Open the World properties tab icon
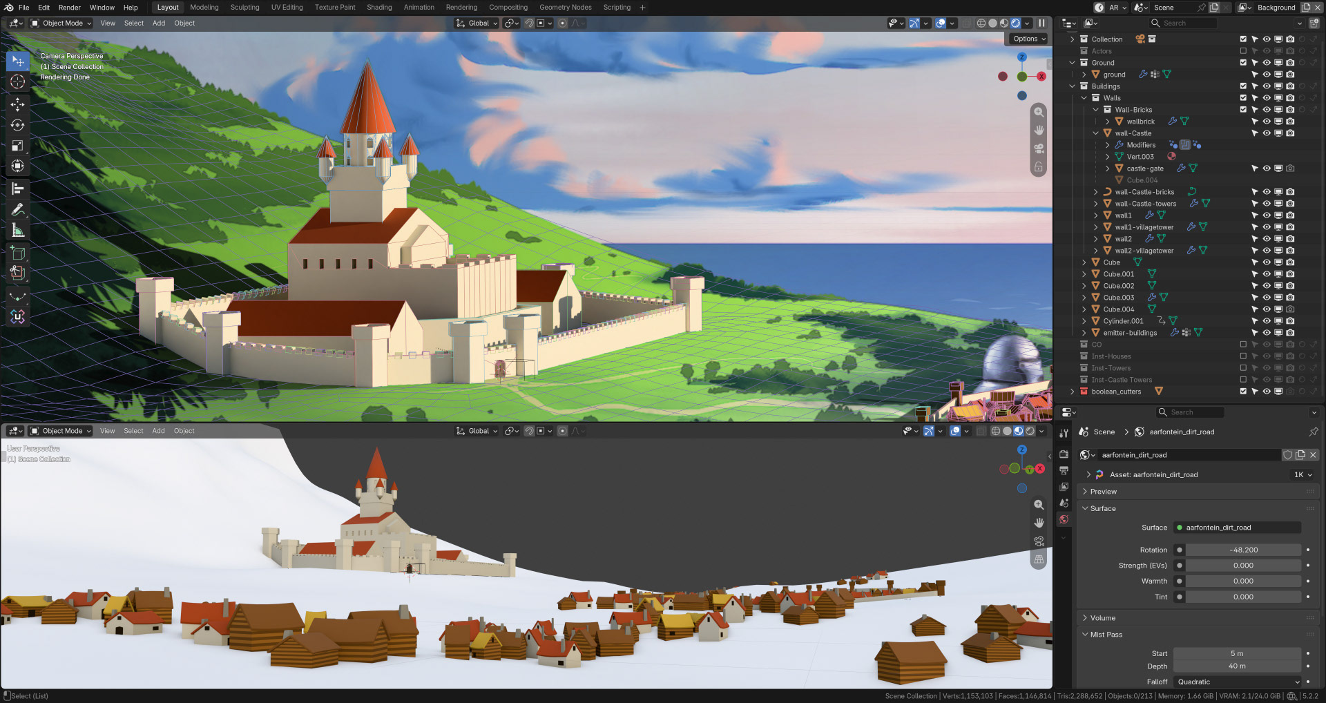This screenshot has height=703, width=1326. pyautogui.click(x=1064, y=519)
